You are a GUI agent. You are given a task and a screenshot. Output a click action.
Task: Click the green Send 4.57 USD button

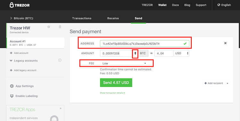point(116,83)
